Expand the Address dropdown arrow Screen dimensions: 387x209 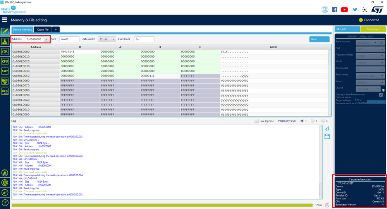coord(46,39)
